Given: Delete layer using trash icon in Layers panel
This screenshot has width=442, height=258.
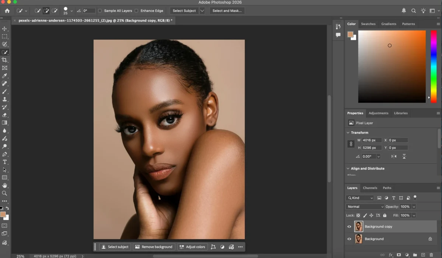Looking at the screenshot, I should [x=431, y=254].
